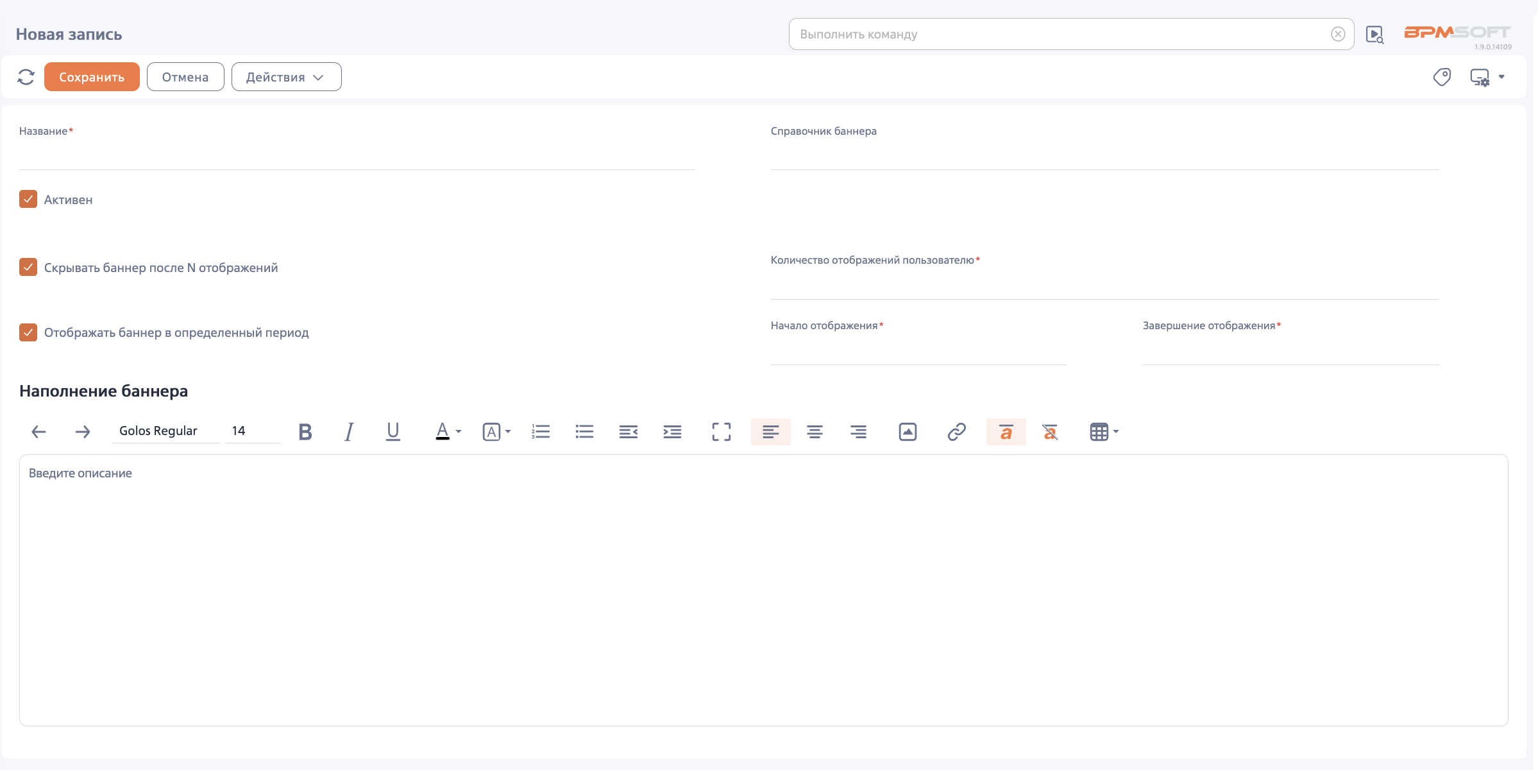The image size is (1538, 770).
Task: Disable Отображать баннер в определенный период
Action: 28,332
